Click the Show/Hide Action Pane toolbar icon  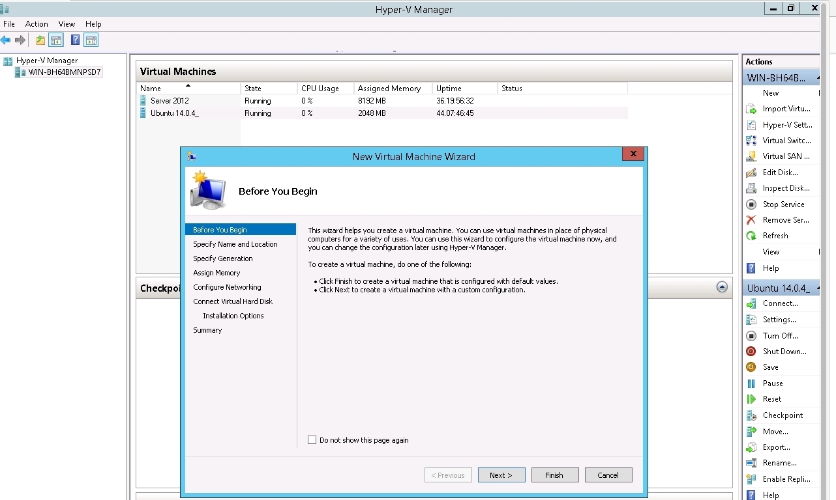[x=91, y=40]
